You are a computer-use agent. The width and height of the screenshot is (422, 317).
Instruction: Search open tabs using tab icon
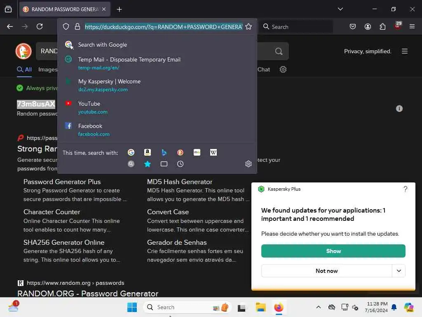tap(164, 164)
